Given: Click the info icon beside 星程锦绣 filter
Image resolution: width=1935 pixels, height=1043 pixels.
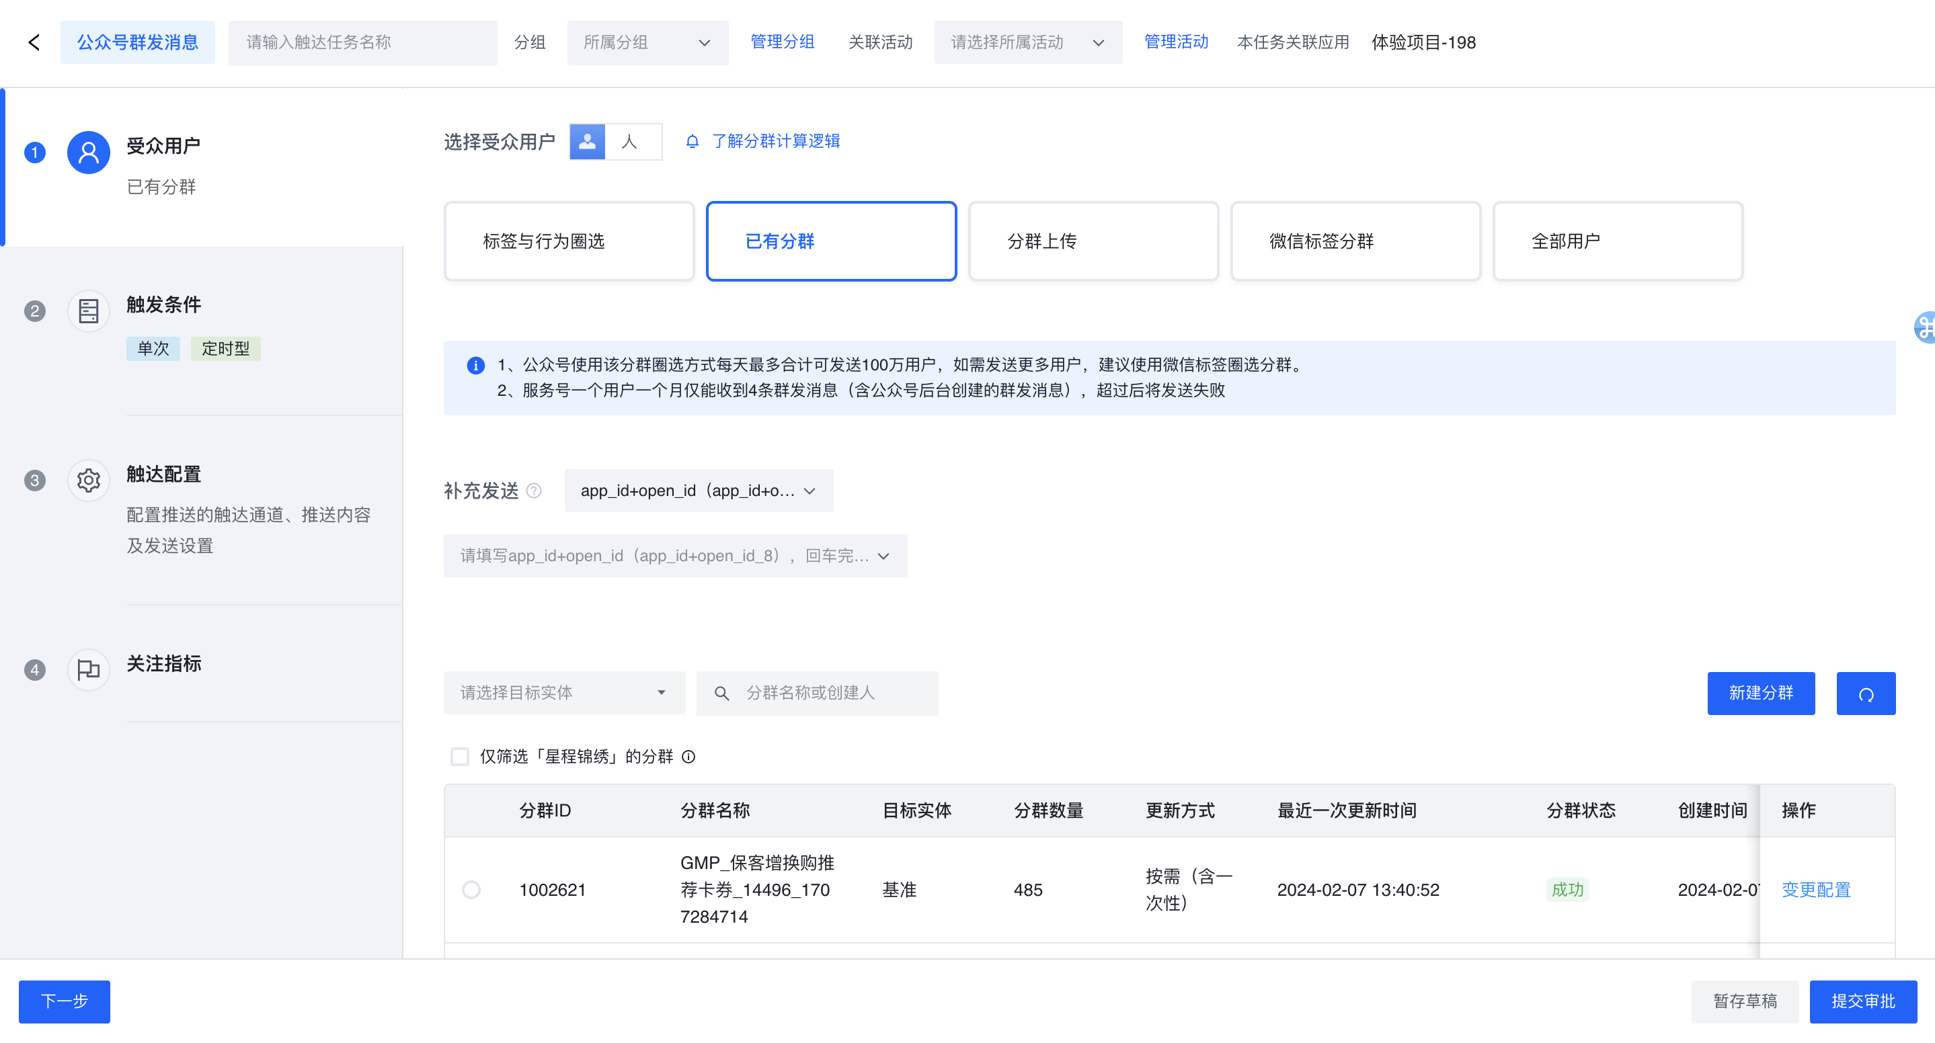Looking at the screenshot, I should (688, 756).
